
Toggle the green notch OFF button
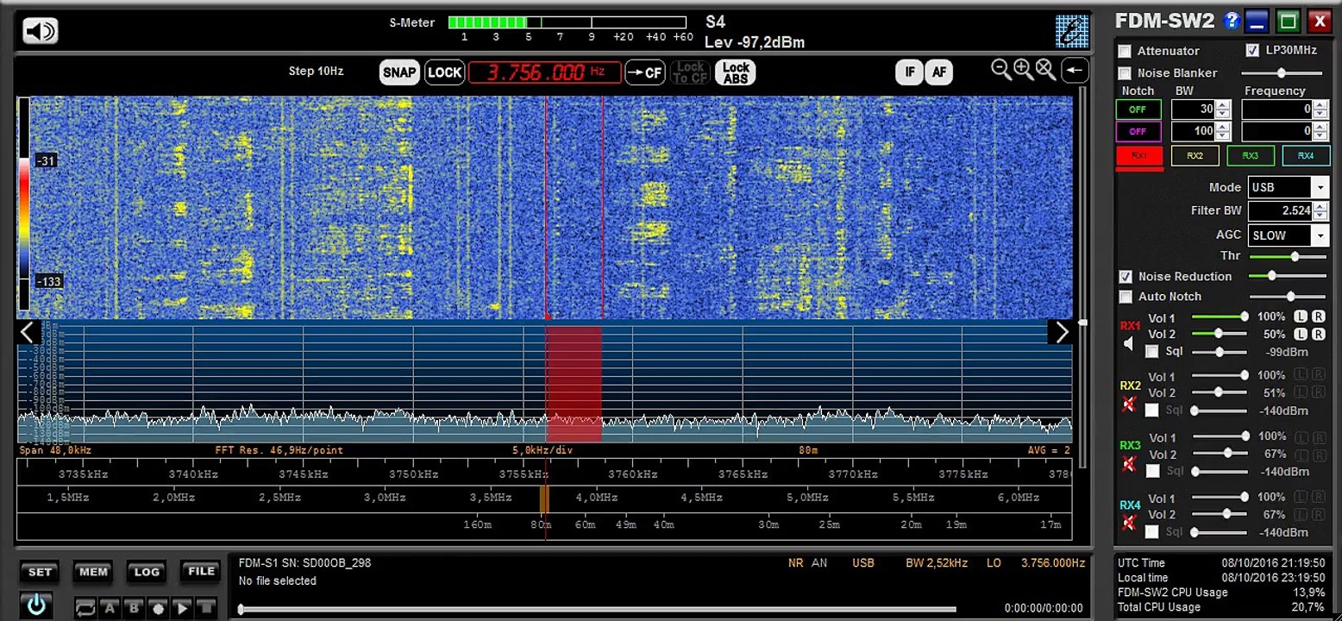(x=1138, y=110)
